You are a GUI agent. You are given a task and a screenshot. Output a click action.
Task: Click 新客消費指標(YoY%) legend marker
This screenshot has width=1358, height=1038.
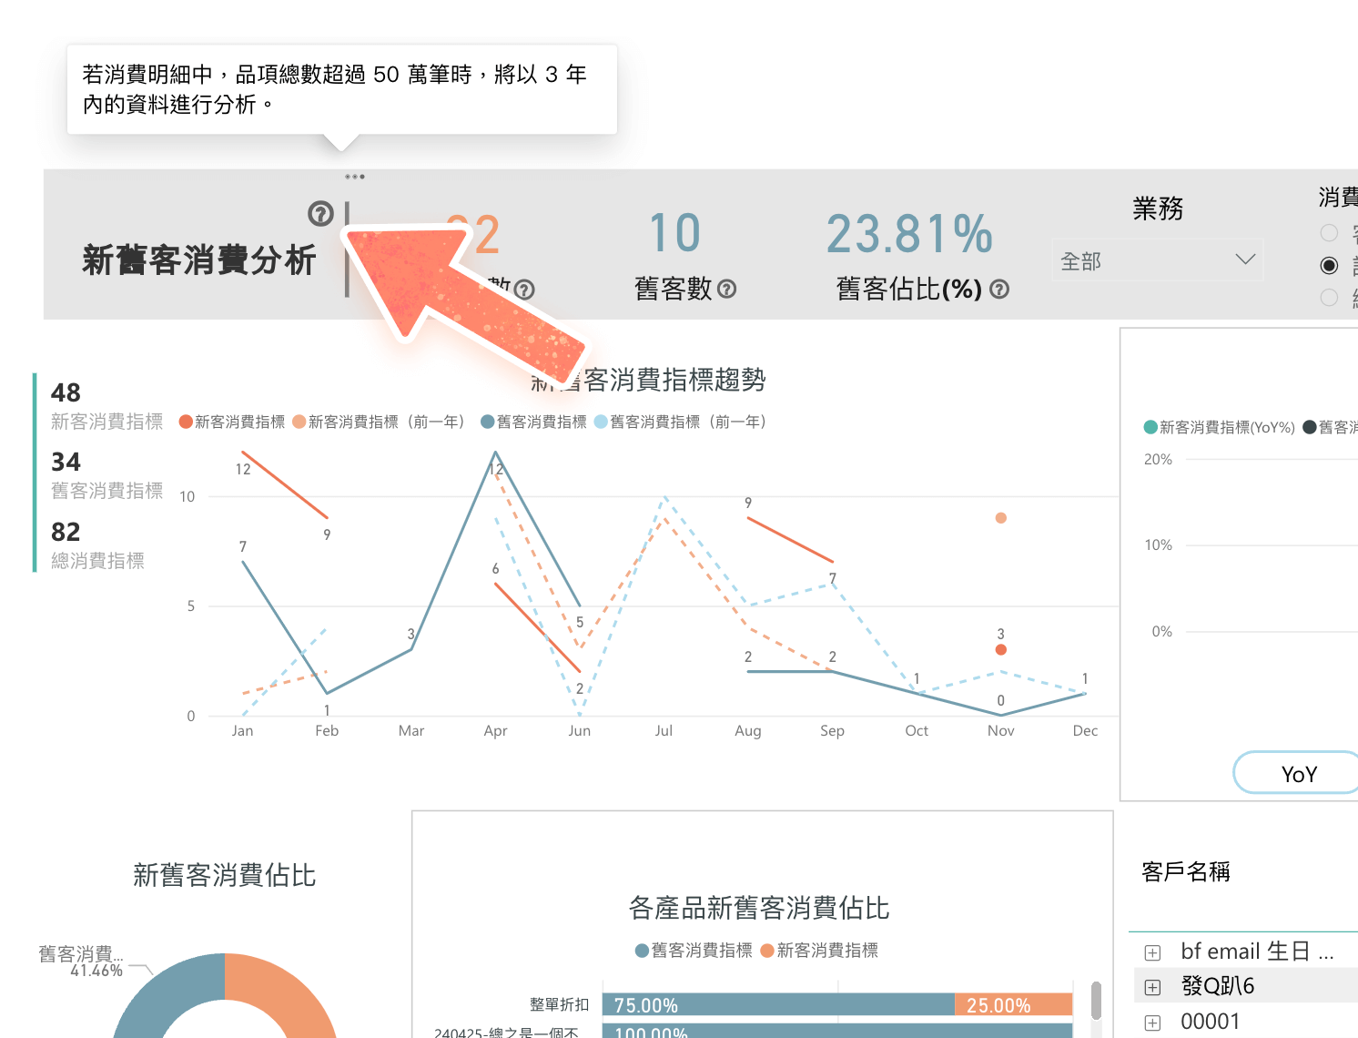click(1150, 427)
